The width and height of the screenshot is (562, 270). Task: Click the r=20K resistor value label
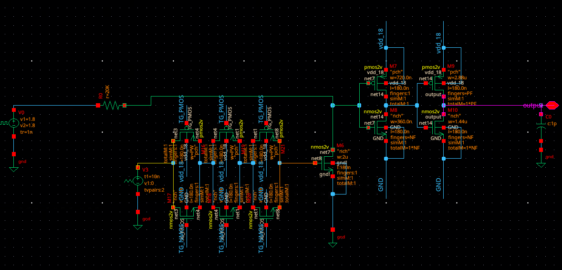click(x=107, y=92)
